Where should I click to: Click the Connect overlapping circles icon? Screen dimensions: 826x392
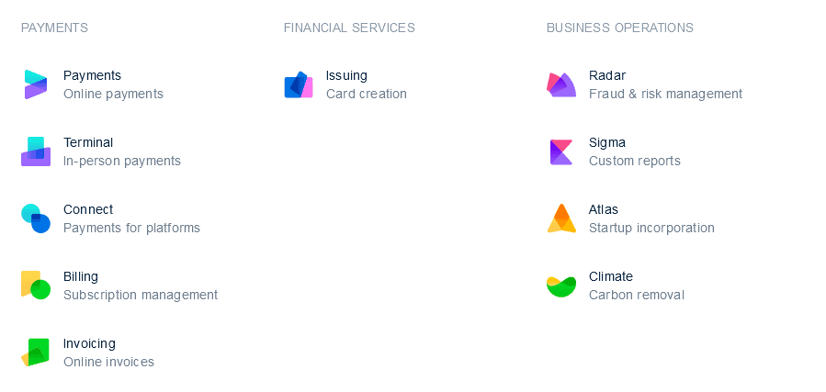click(x=35, y=218)
